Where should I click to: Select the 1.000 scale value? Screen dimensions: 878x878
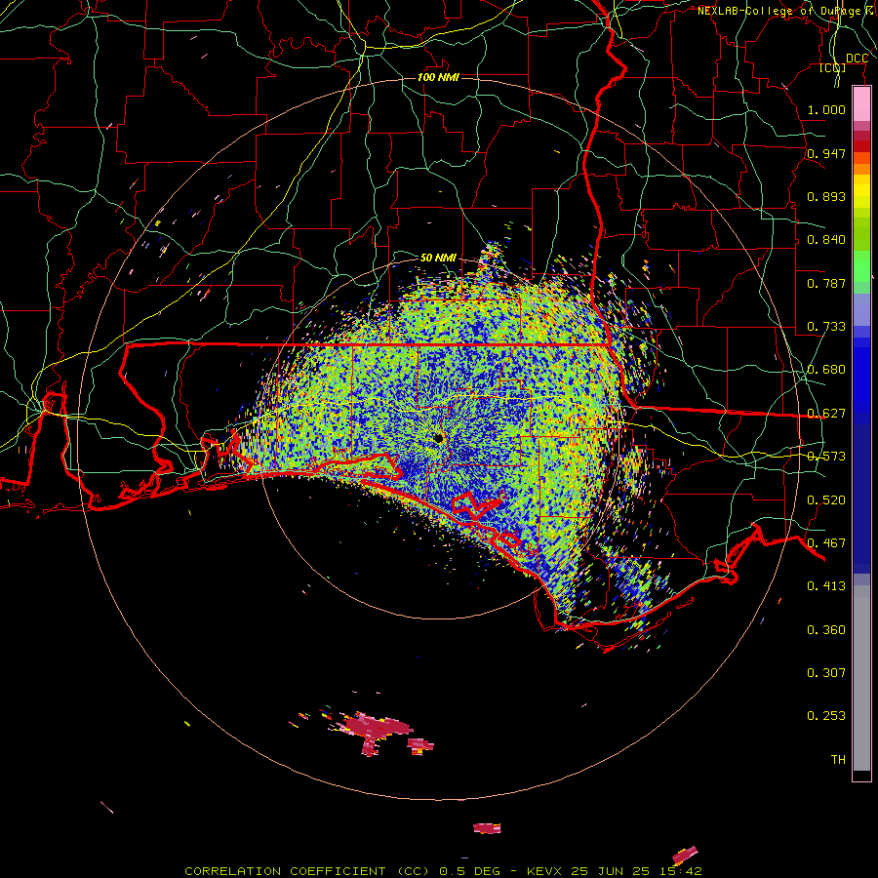point(826,109)
